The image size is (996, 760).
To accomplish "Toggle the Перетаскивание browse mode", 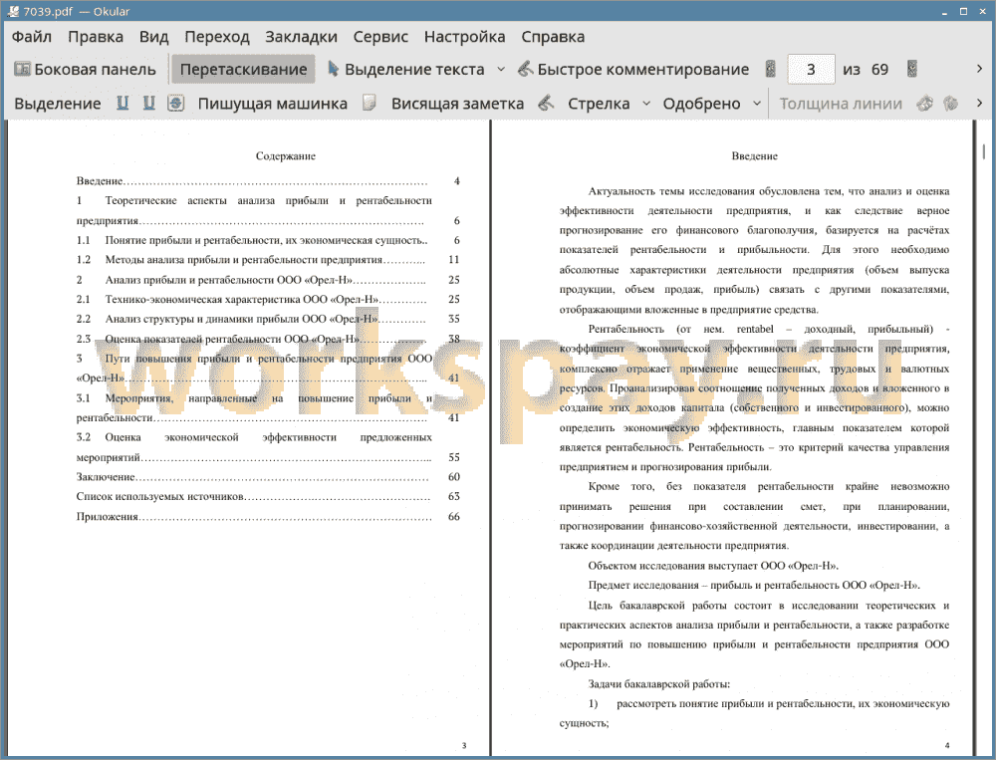I will point(243,70).
